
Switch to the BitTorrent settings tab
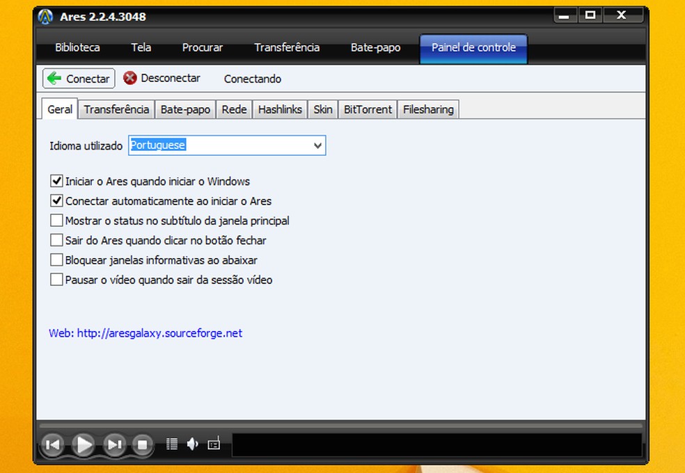tap(368, 109)
